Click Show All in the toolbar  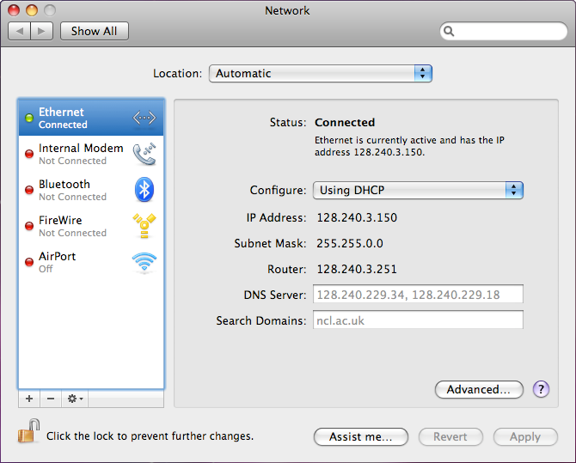pos(94,31)
